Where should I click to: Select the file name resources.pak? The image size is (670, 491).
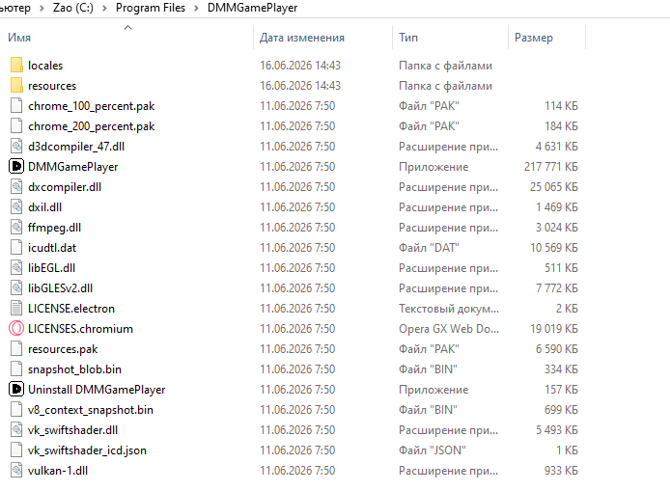(63, 349)
